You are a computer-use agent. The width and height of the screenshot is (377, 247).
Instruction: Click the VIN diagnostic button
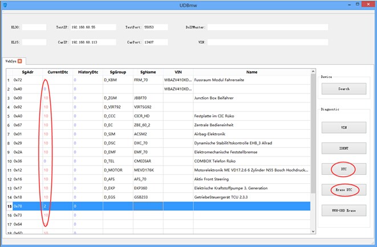pos(344,127)
